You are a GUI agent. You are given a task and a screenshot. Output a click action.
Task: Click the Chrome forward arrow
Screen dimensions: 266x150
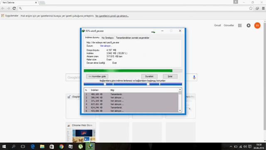(x=8, y=8)
